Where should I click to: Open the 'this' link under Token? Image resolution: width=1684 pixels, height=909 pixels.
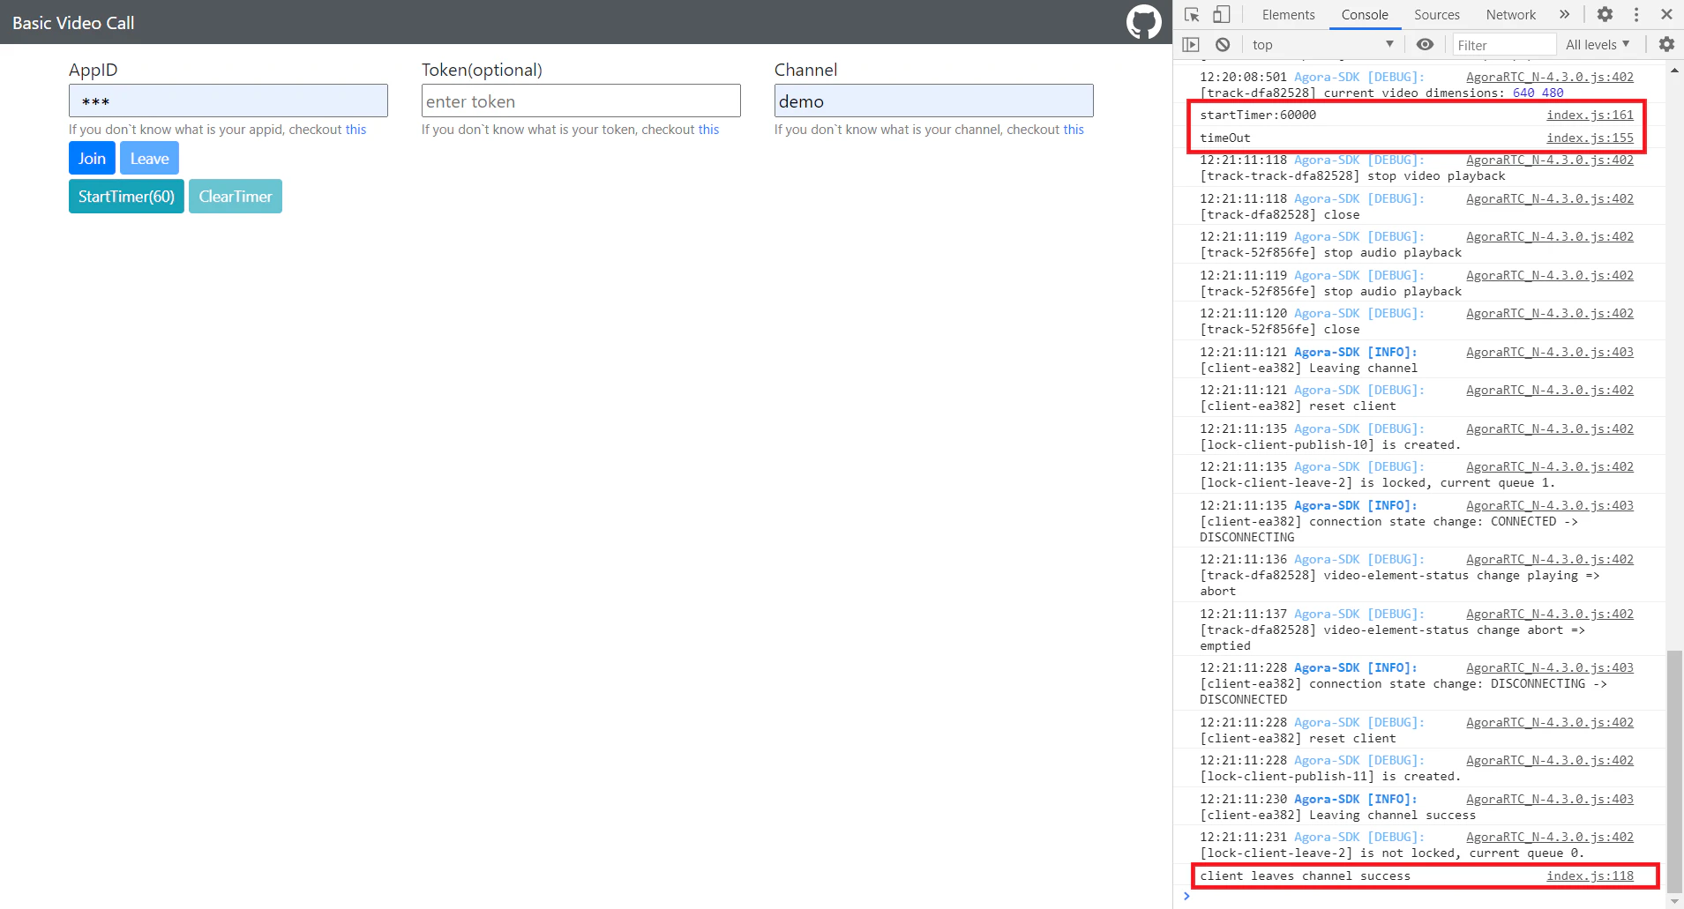708,130
